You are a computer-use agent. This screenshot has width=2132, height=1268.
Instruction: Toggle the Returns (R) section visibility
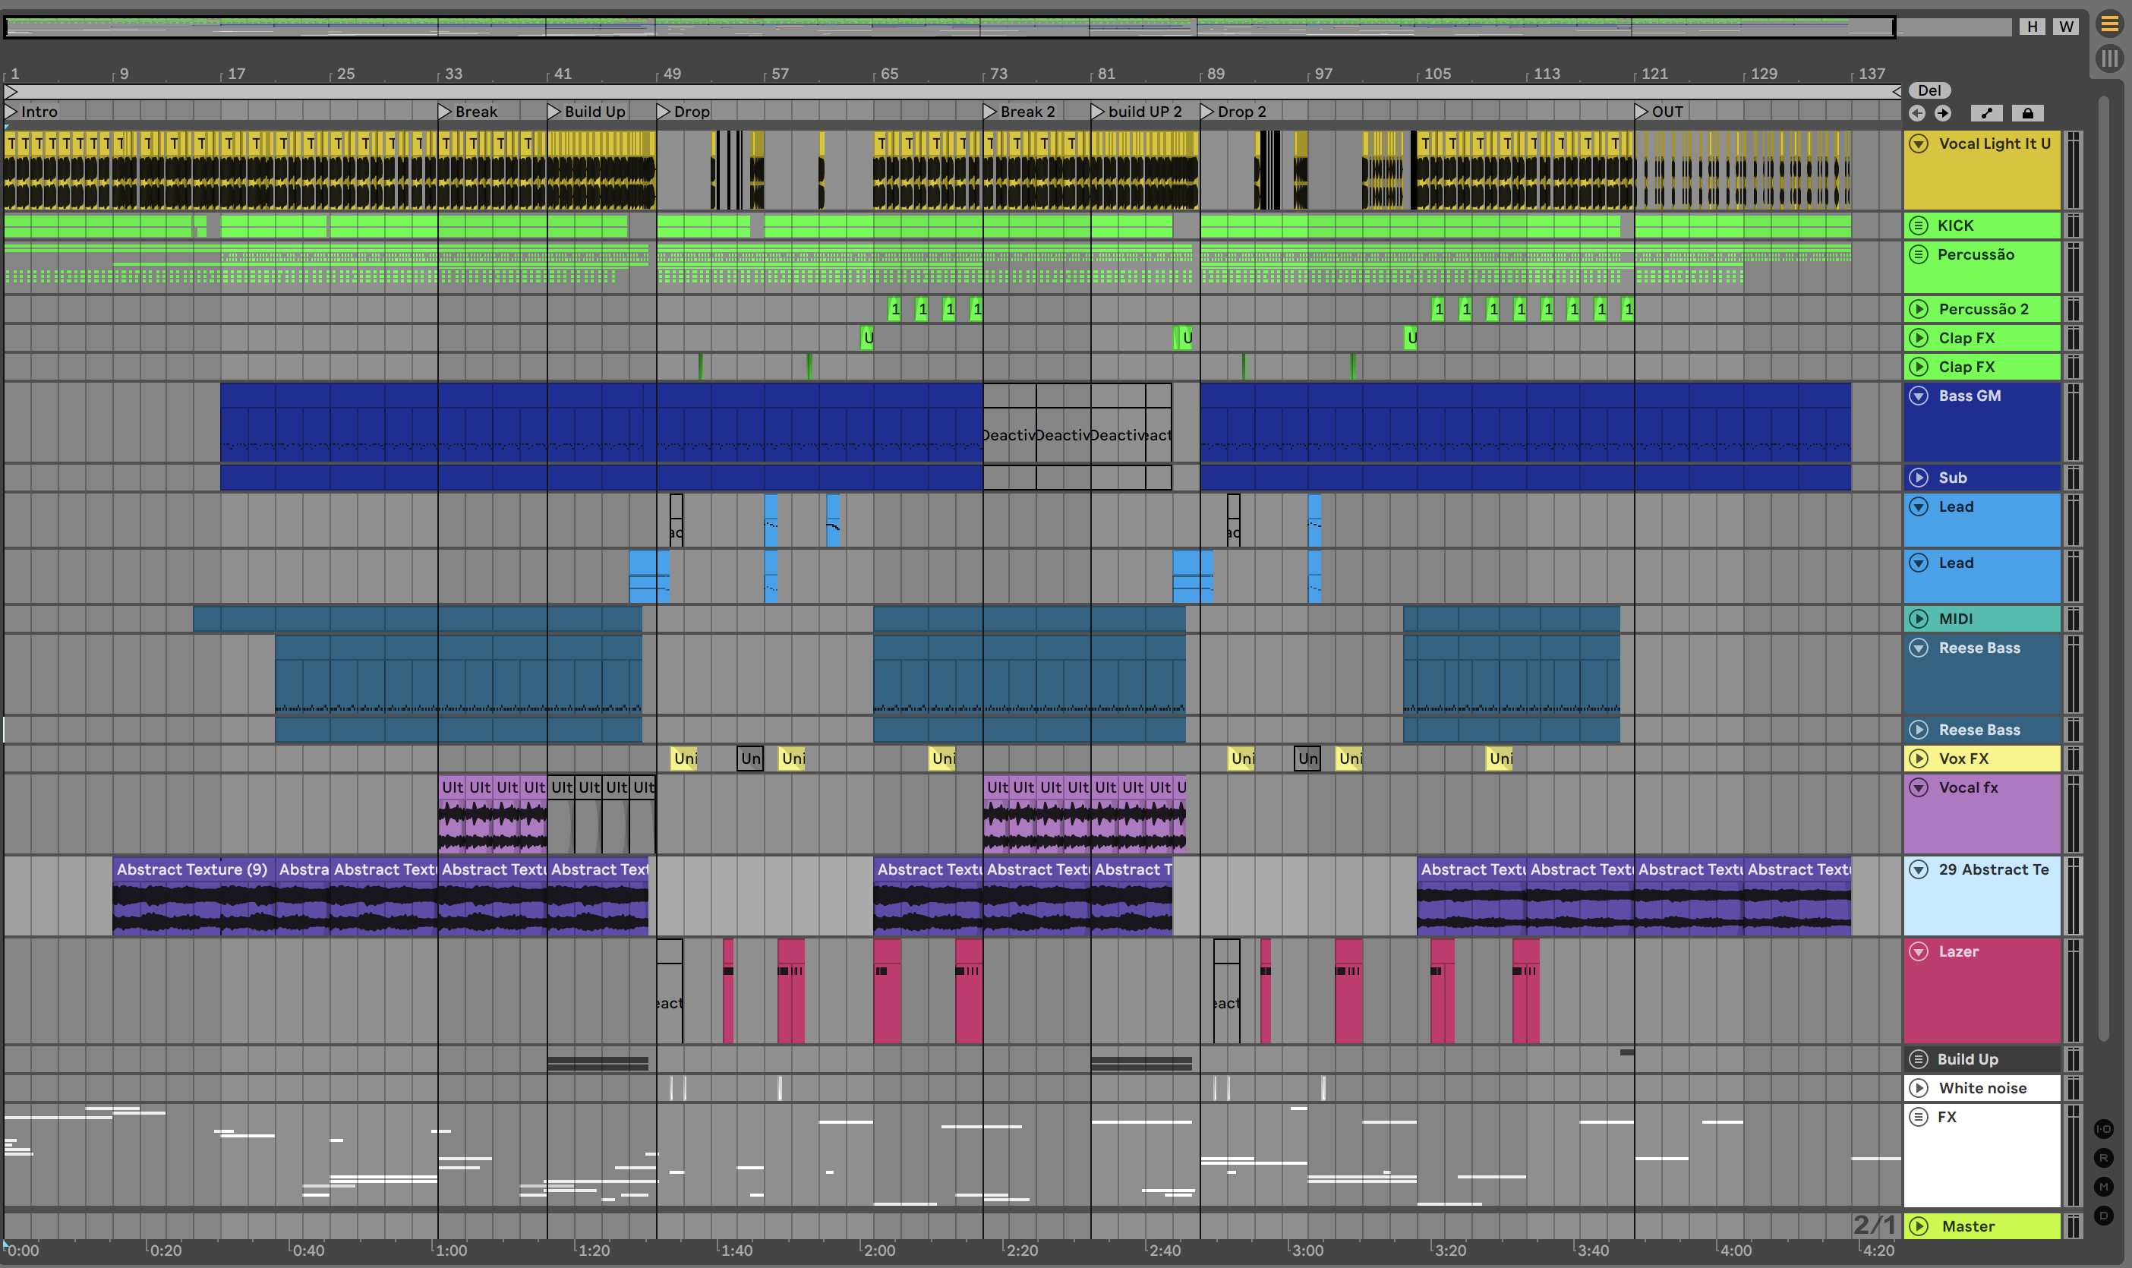[x=2103, y=1158]
